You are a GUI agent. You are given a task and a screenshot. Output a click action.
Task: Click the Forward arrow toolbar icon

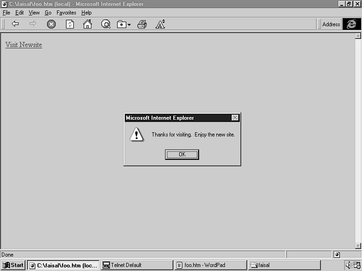tap(33, 24)
